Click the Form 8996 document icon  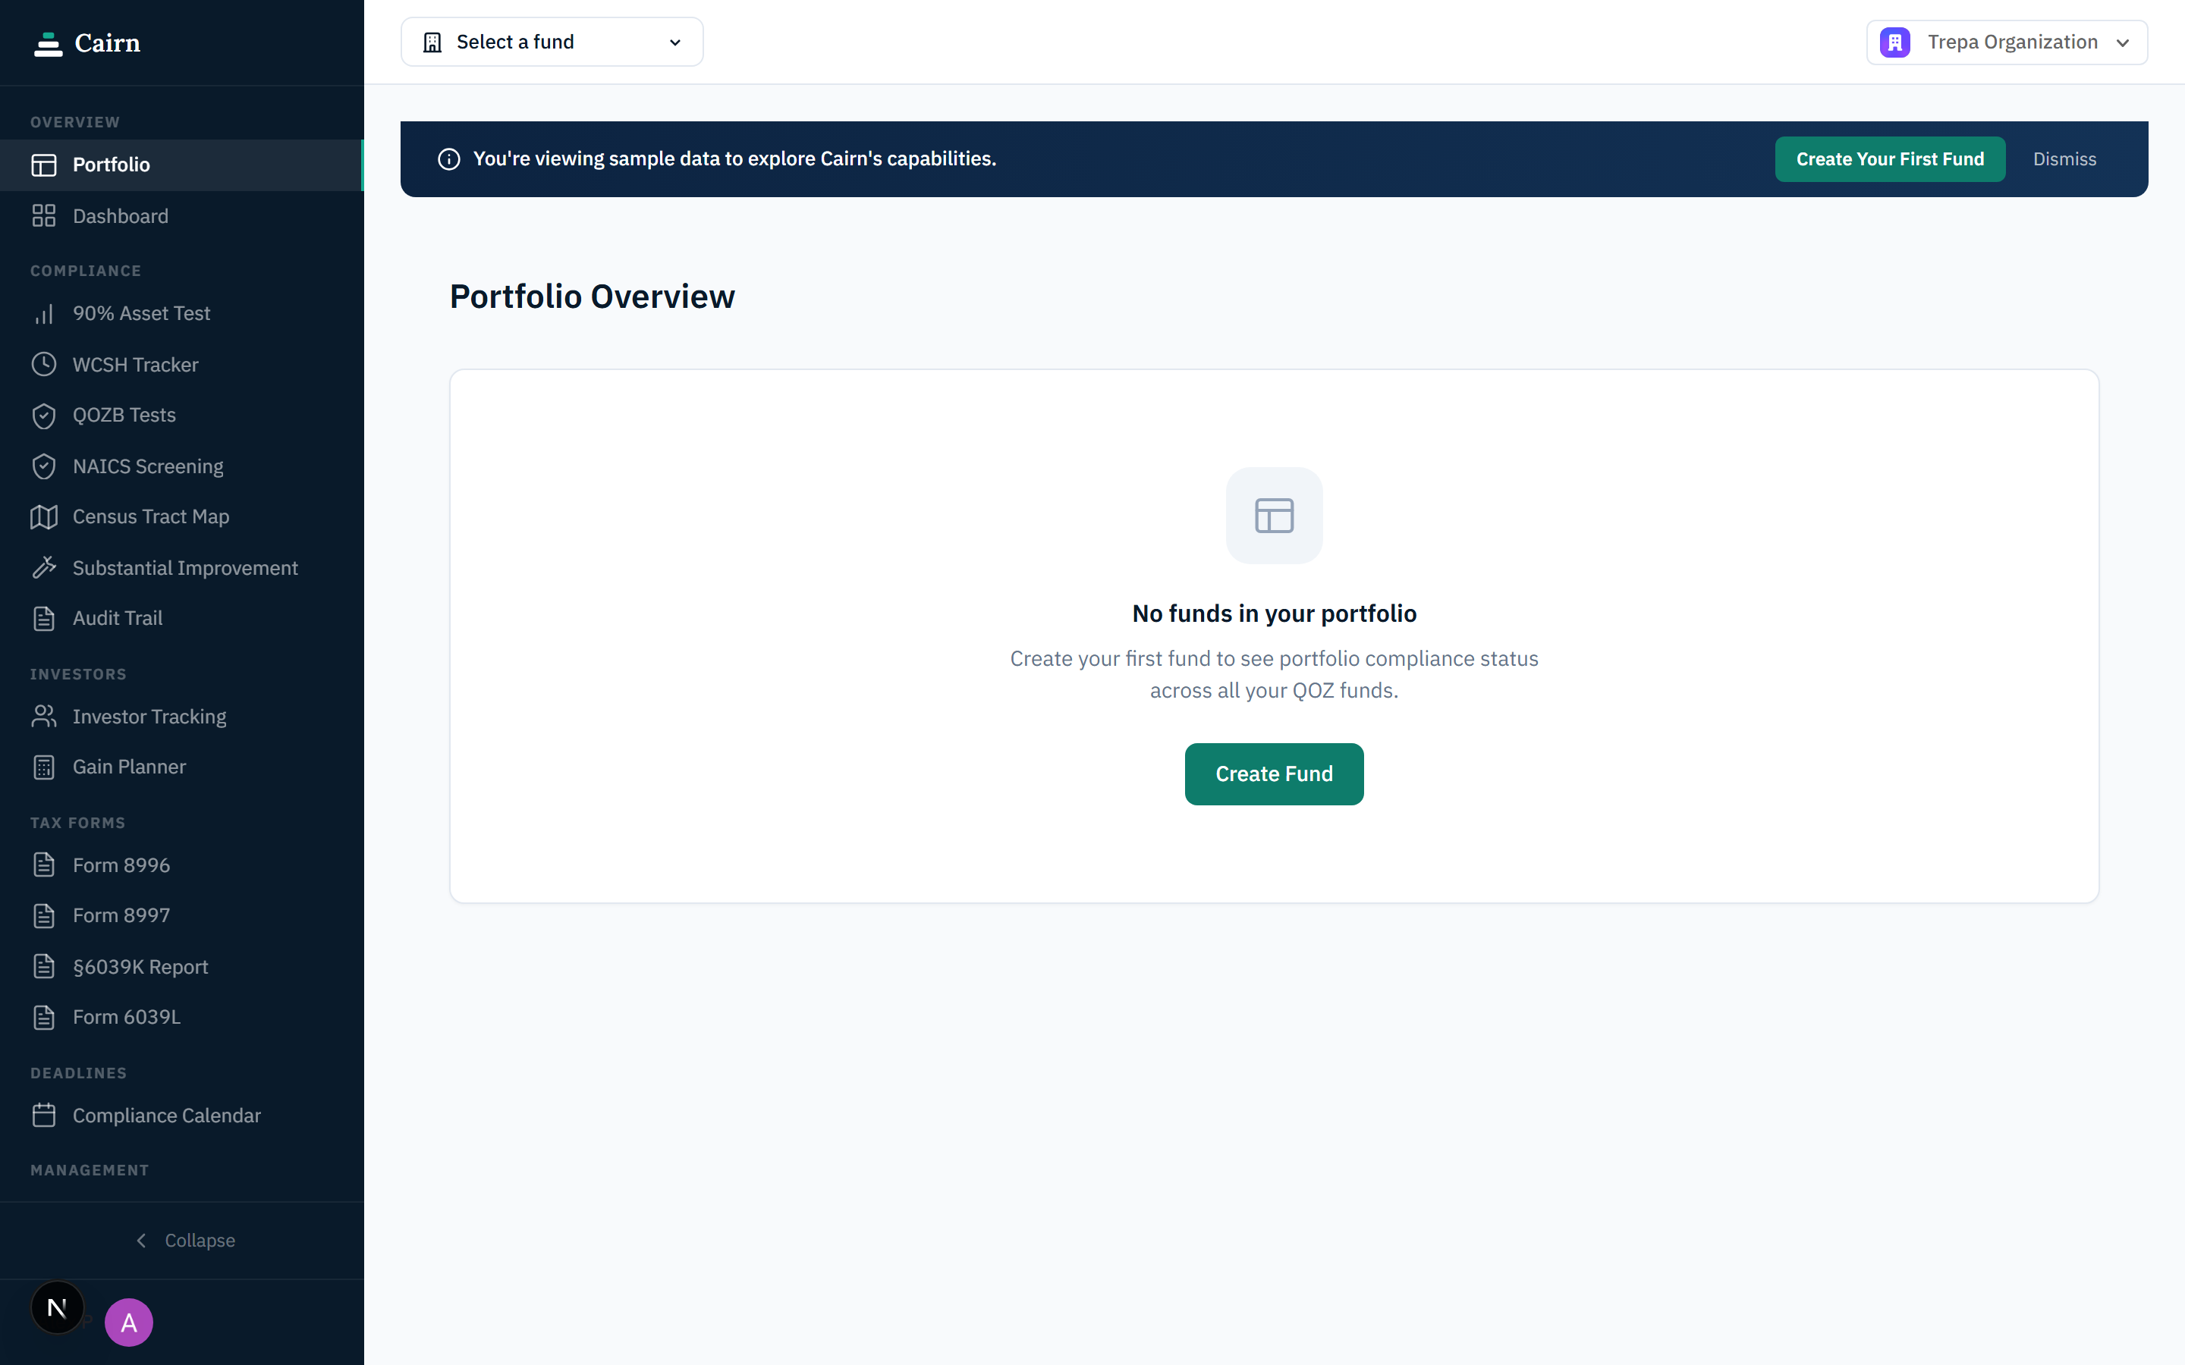click(43, 864)
